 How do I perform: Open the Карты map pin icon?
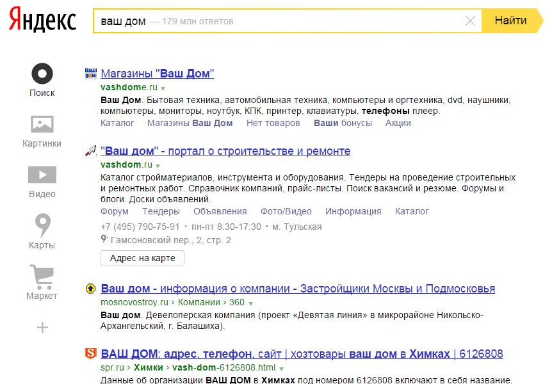coord(43,225)
